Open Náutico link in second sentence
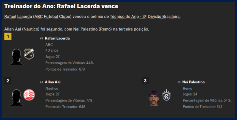 click(31, 29)
